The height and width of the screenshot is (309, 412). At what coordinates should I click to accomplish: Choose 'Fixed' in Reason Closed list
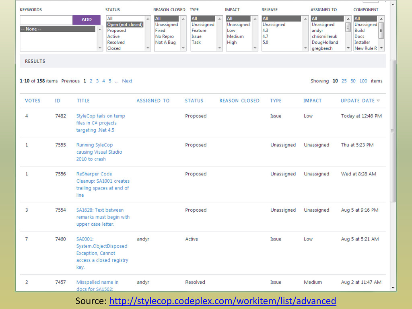click(160, 31)
